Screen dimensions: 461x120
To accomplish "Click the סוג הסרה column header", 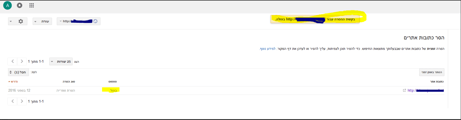I will [69, 82].
